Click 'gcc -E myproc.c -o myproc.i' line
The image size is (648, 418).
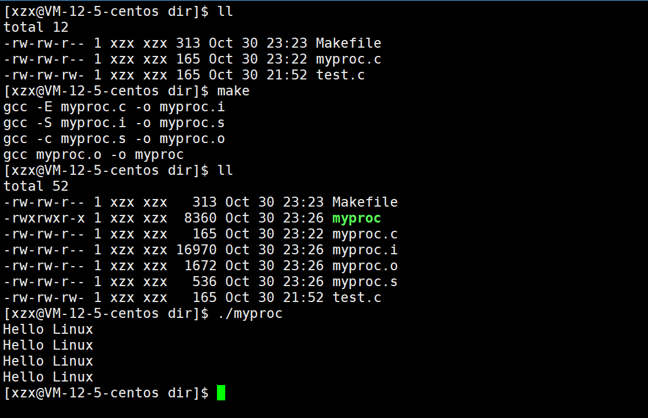click(x=114, y=107)
